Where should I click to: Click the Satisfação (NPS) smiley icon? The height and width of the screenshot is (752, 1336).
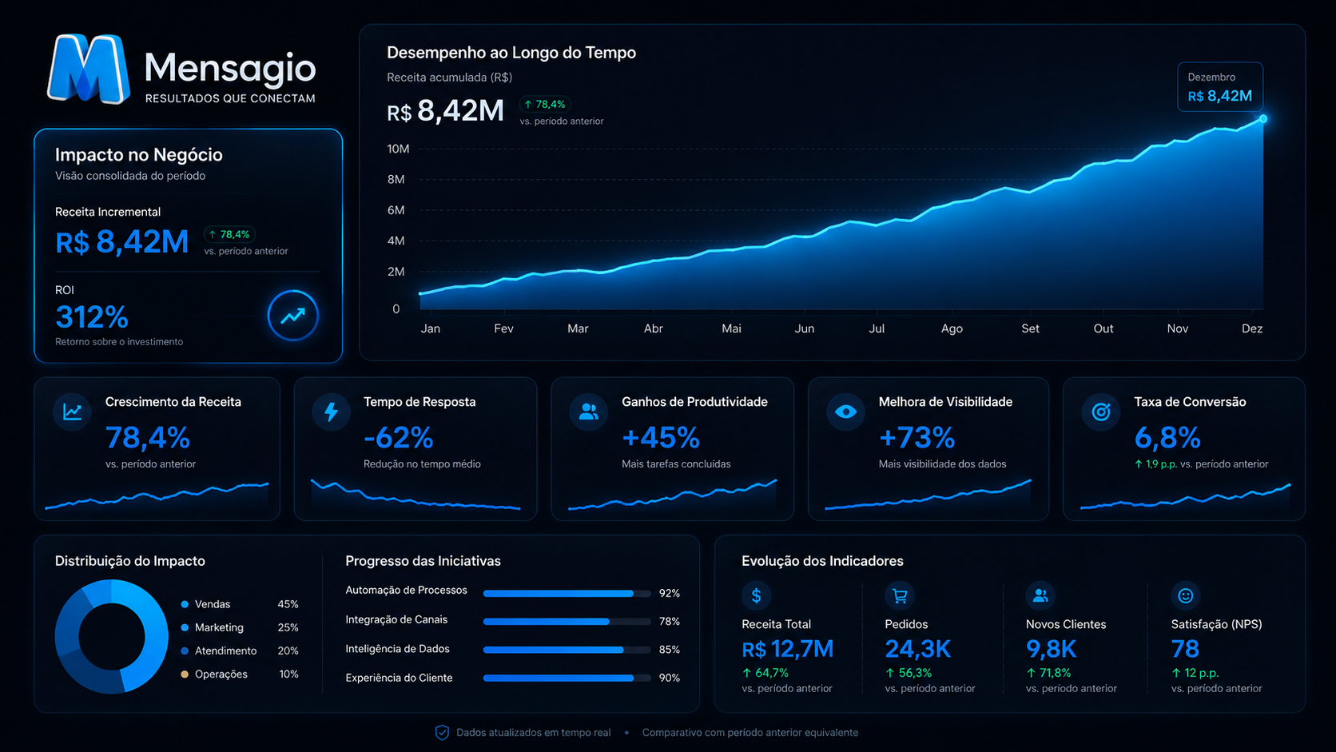[x=1186, y=595]
